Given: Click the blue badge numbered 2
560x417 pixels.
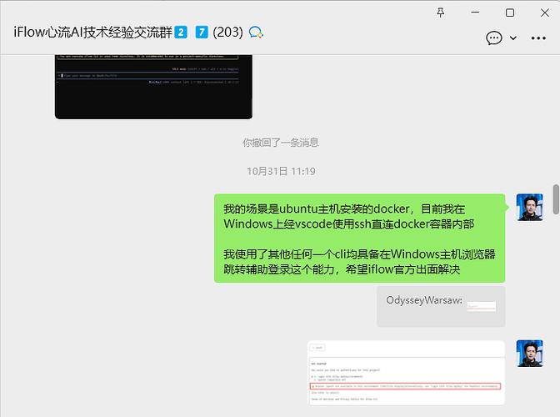Looking at the screenshot, I should click(181, 32).
